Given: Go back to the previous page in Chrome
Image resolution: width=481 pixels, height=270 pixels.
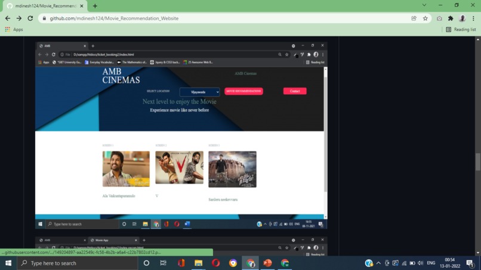Looking at the screenshot, I should tap(8, 18).
